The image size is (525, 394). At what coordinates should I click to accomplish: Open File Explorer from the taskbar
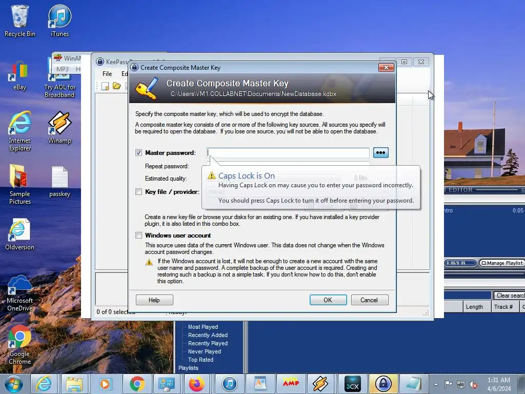tap(74, 384)
